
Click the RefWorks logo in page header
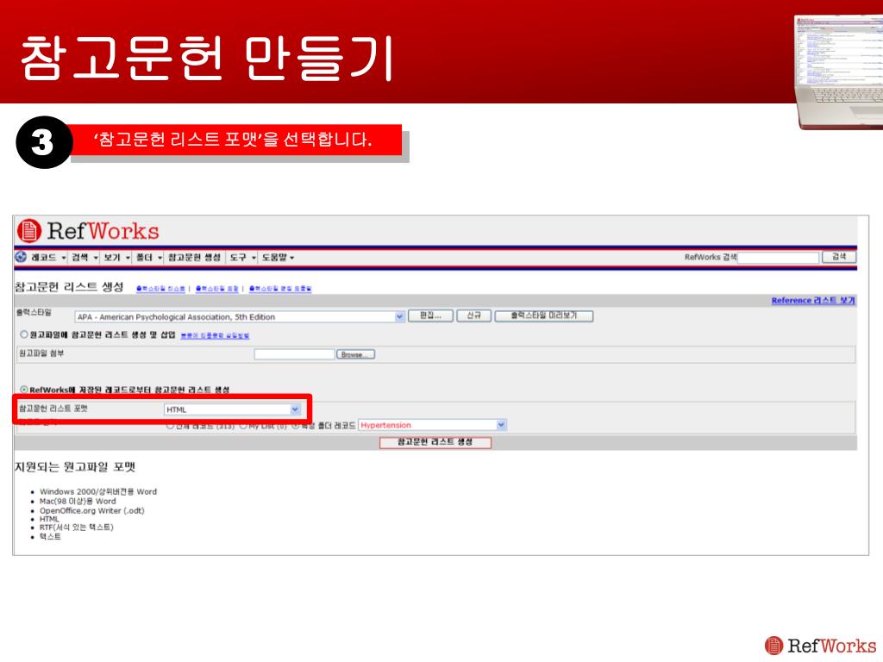tap(88, 231)
